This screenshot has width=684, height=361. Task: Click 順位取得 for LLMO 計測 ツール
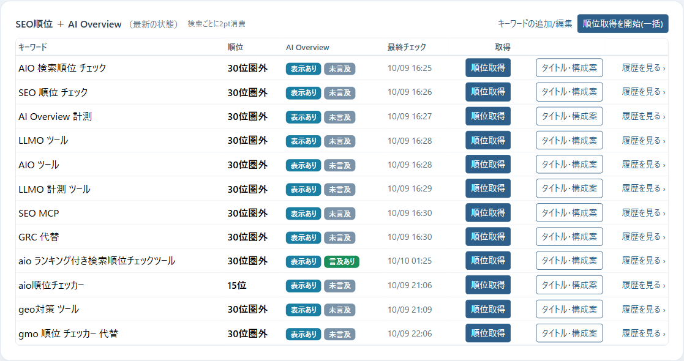pyautogui.click(x=487, y=188)
